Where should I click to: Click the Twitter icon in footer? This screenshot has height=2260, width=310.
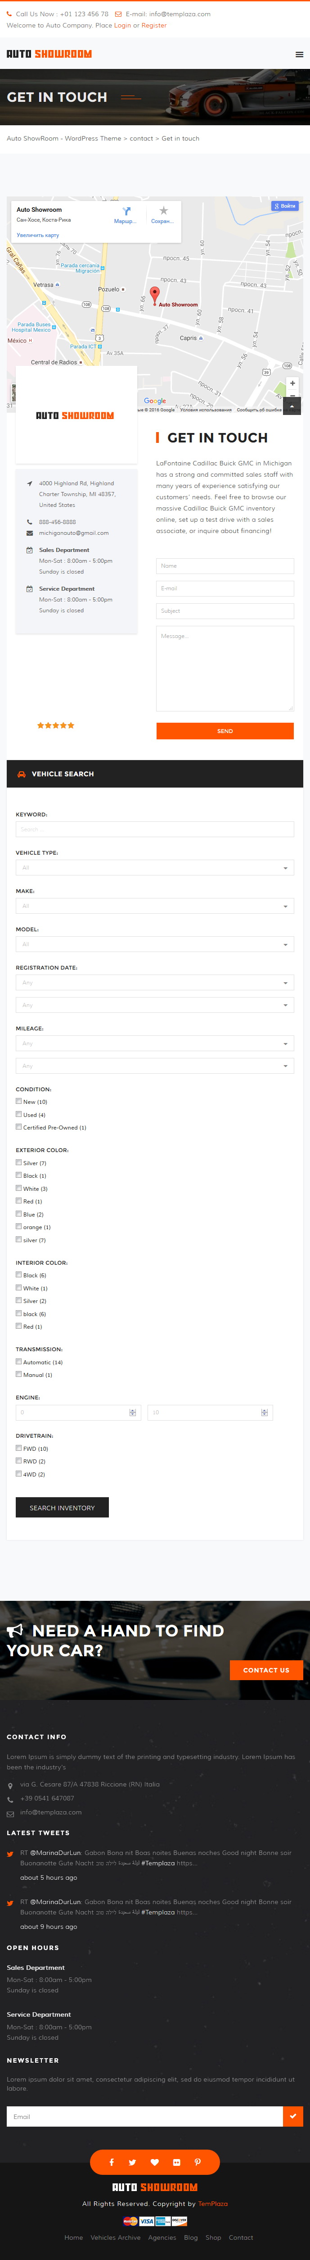(132, 2162)
